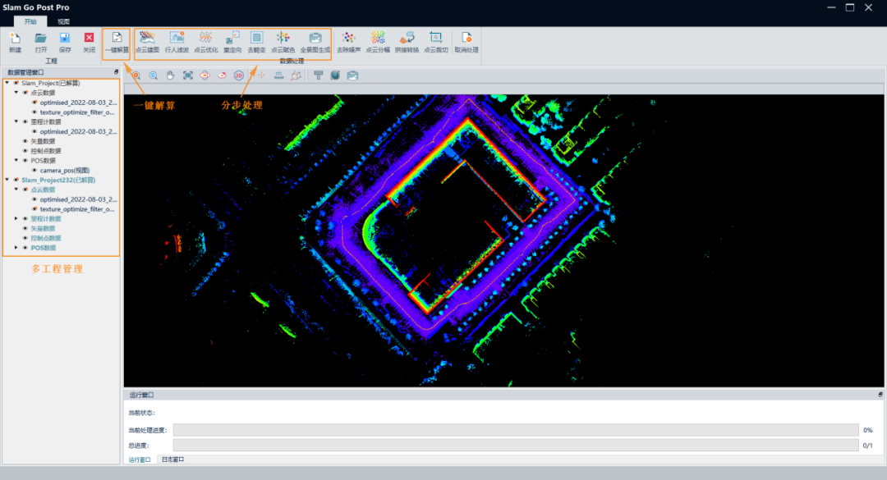
Task: Click the 取消处理 cancel processing button
Action: (x=466, y=42)
